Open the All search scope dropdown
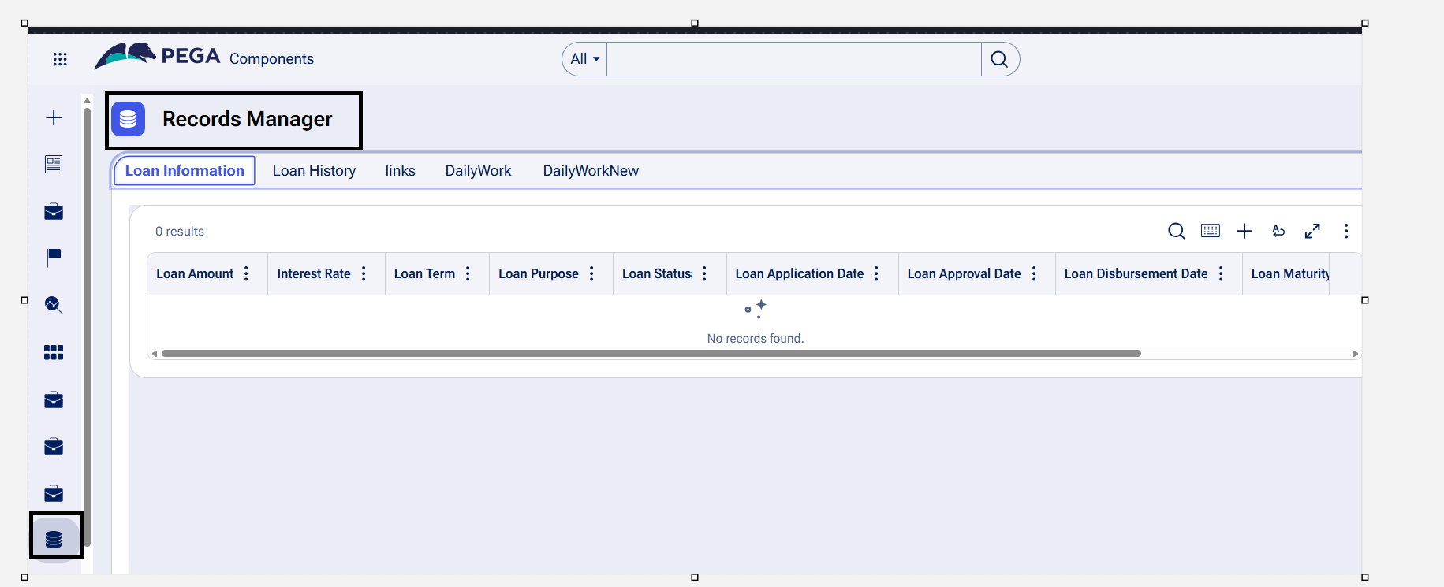This screenshot has height=587, width=1444. pyautogui.click(x=585, y=59)
